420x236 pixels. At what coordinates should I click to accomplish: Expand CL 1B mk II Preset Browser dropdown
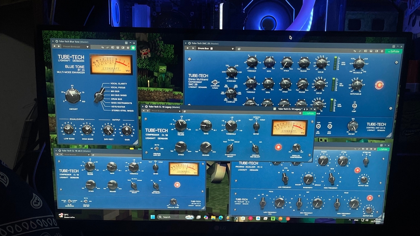pos(89,154)
